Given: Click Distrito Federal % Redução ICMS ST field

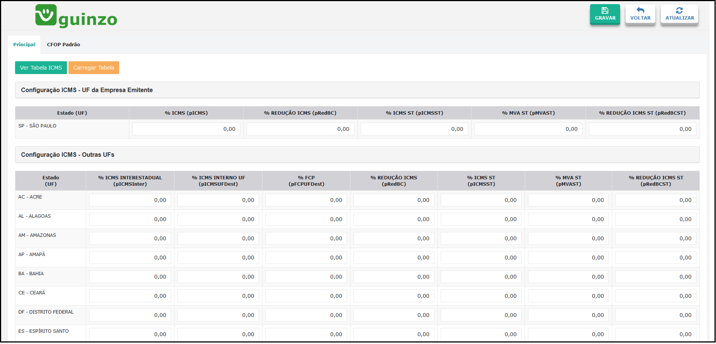Looking at the screenshot, I should click(x=656, y=315).
